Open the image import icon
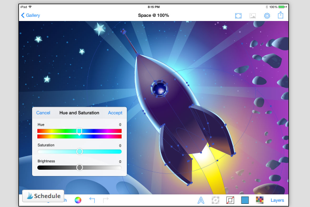The image size is (310, 207). point(253,16)
